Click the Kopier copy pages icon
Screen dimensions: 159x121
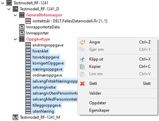pyautogui.click(x=82, y=67)
